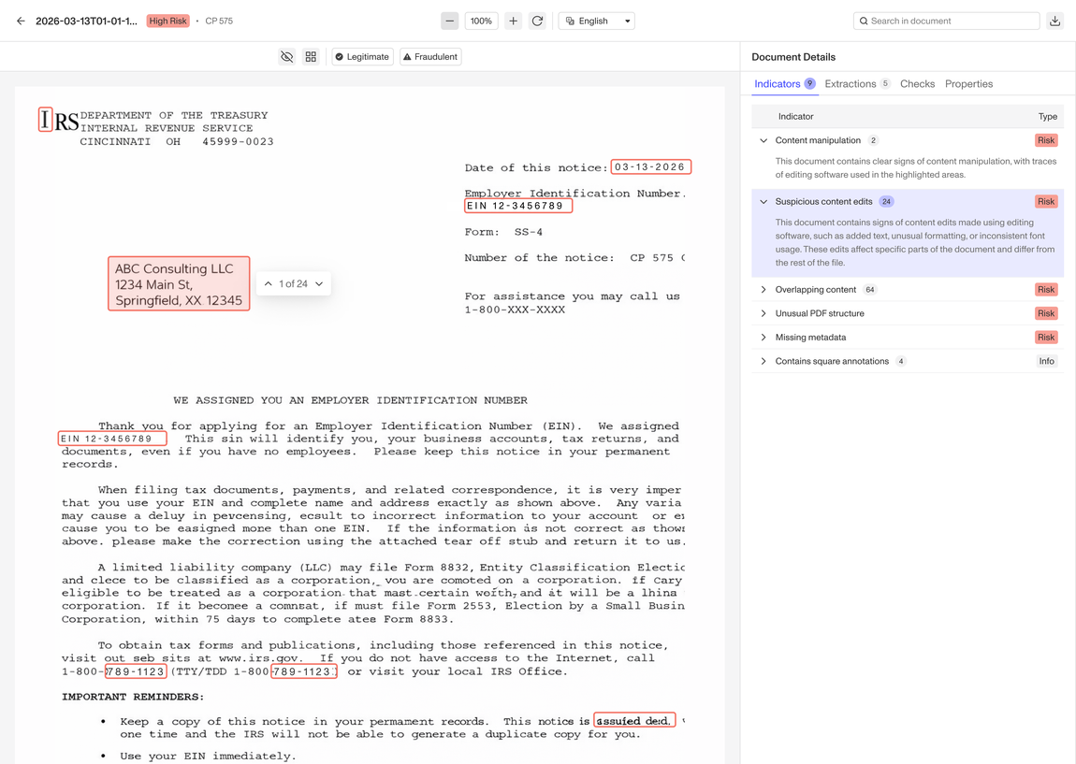
Task: Switch to the Checks tab
Action: (917, 83)
